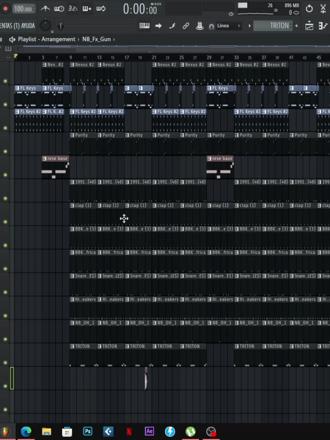Expand arrow after NB_Fx_Gun breadcrumb
Image resolution: width=330 pixels, height=440 pixels.
[x=114, y=40]
